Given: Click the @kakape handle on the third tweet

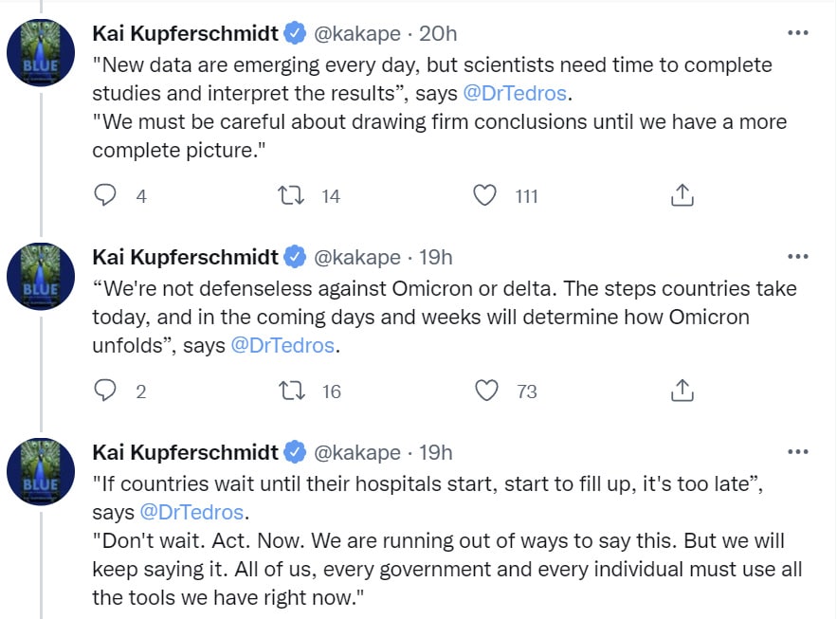Looking at the screenshot, I should click(357, 453).
